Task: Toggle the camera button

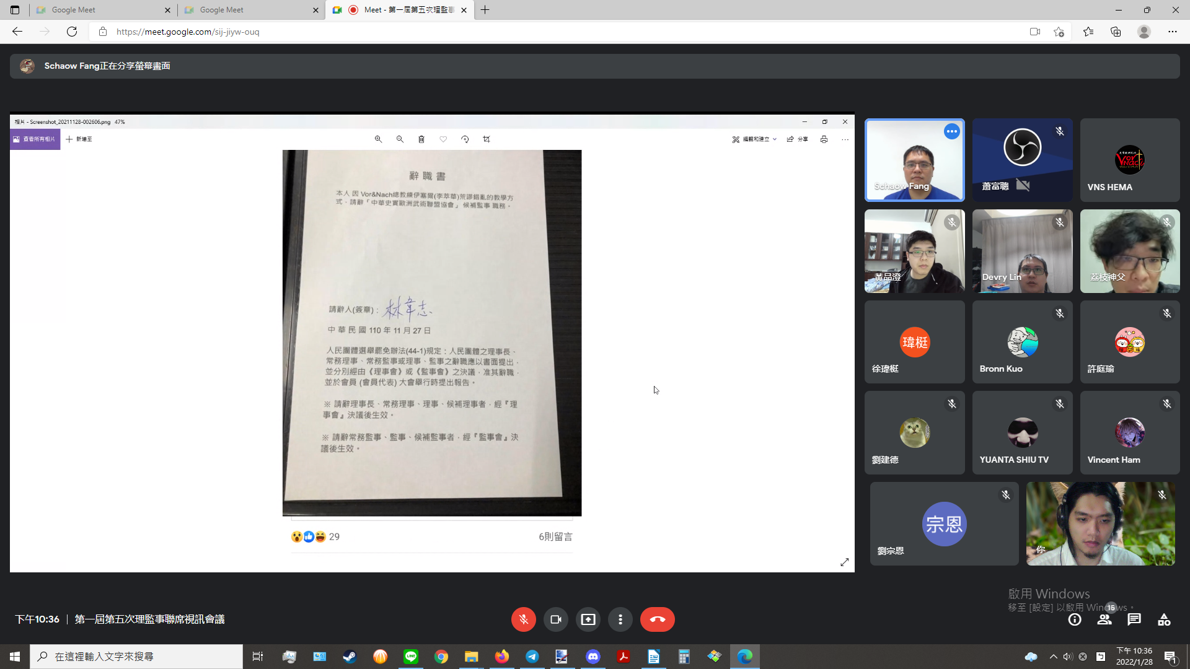Action: [555, 619]
